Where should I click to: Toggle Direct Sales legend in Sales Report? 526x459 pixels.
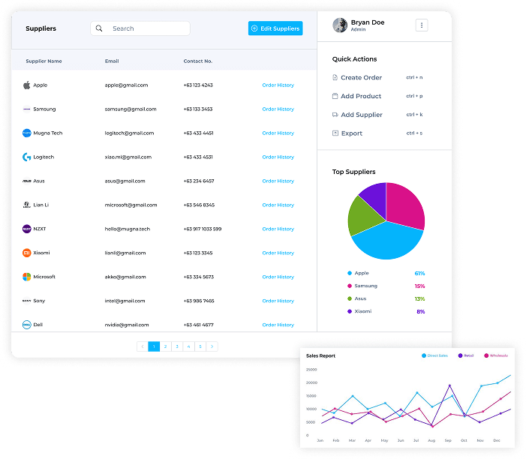coord(436,355)
